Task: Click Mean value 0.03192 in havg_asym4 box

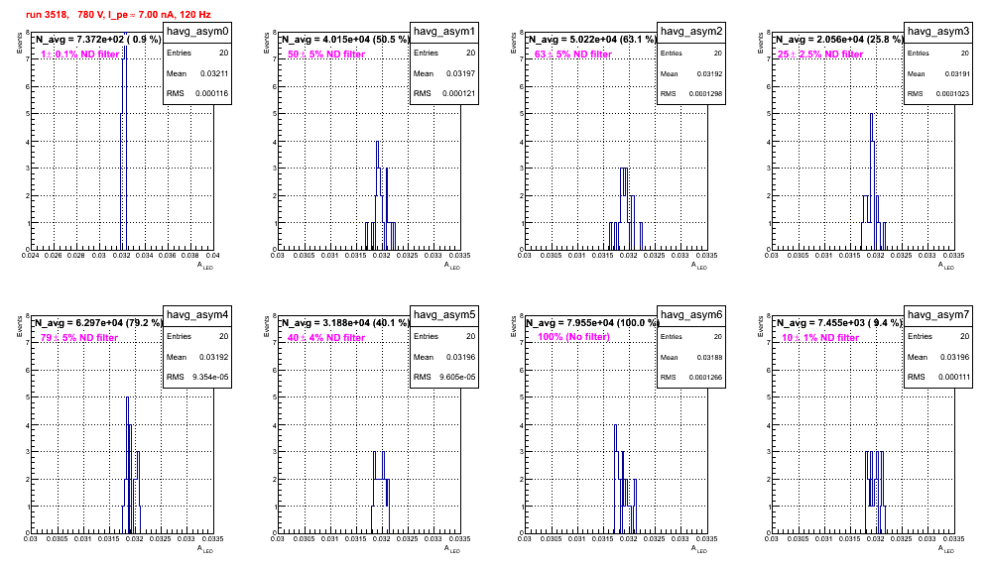Action: pyautogui.click(x=214, y=357)
